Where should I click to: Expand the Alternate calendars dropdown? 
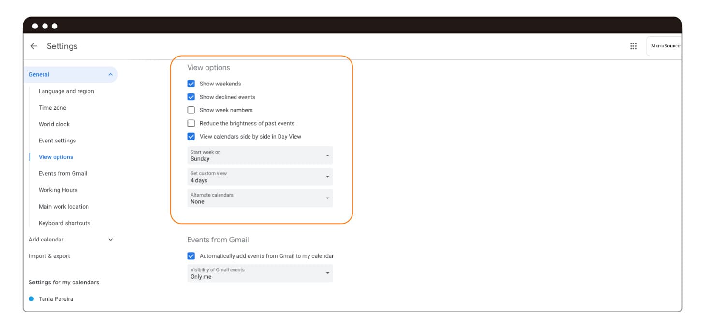260,198
